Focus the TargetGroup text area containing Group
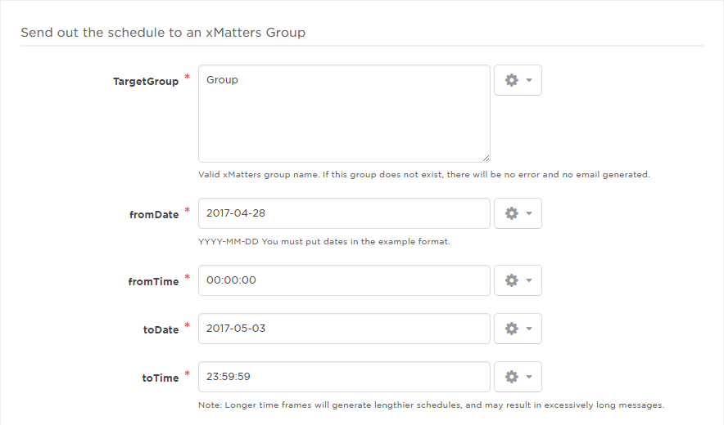Screen dimensions: 724x425 [x=344, y=114]
